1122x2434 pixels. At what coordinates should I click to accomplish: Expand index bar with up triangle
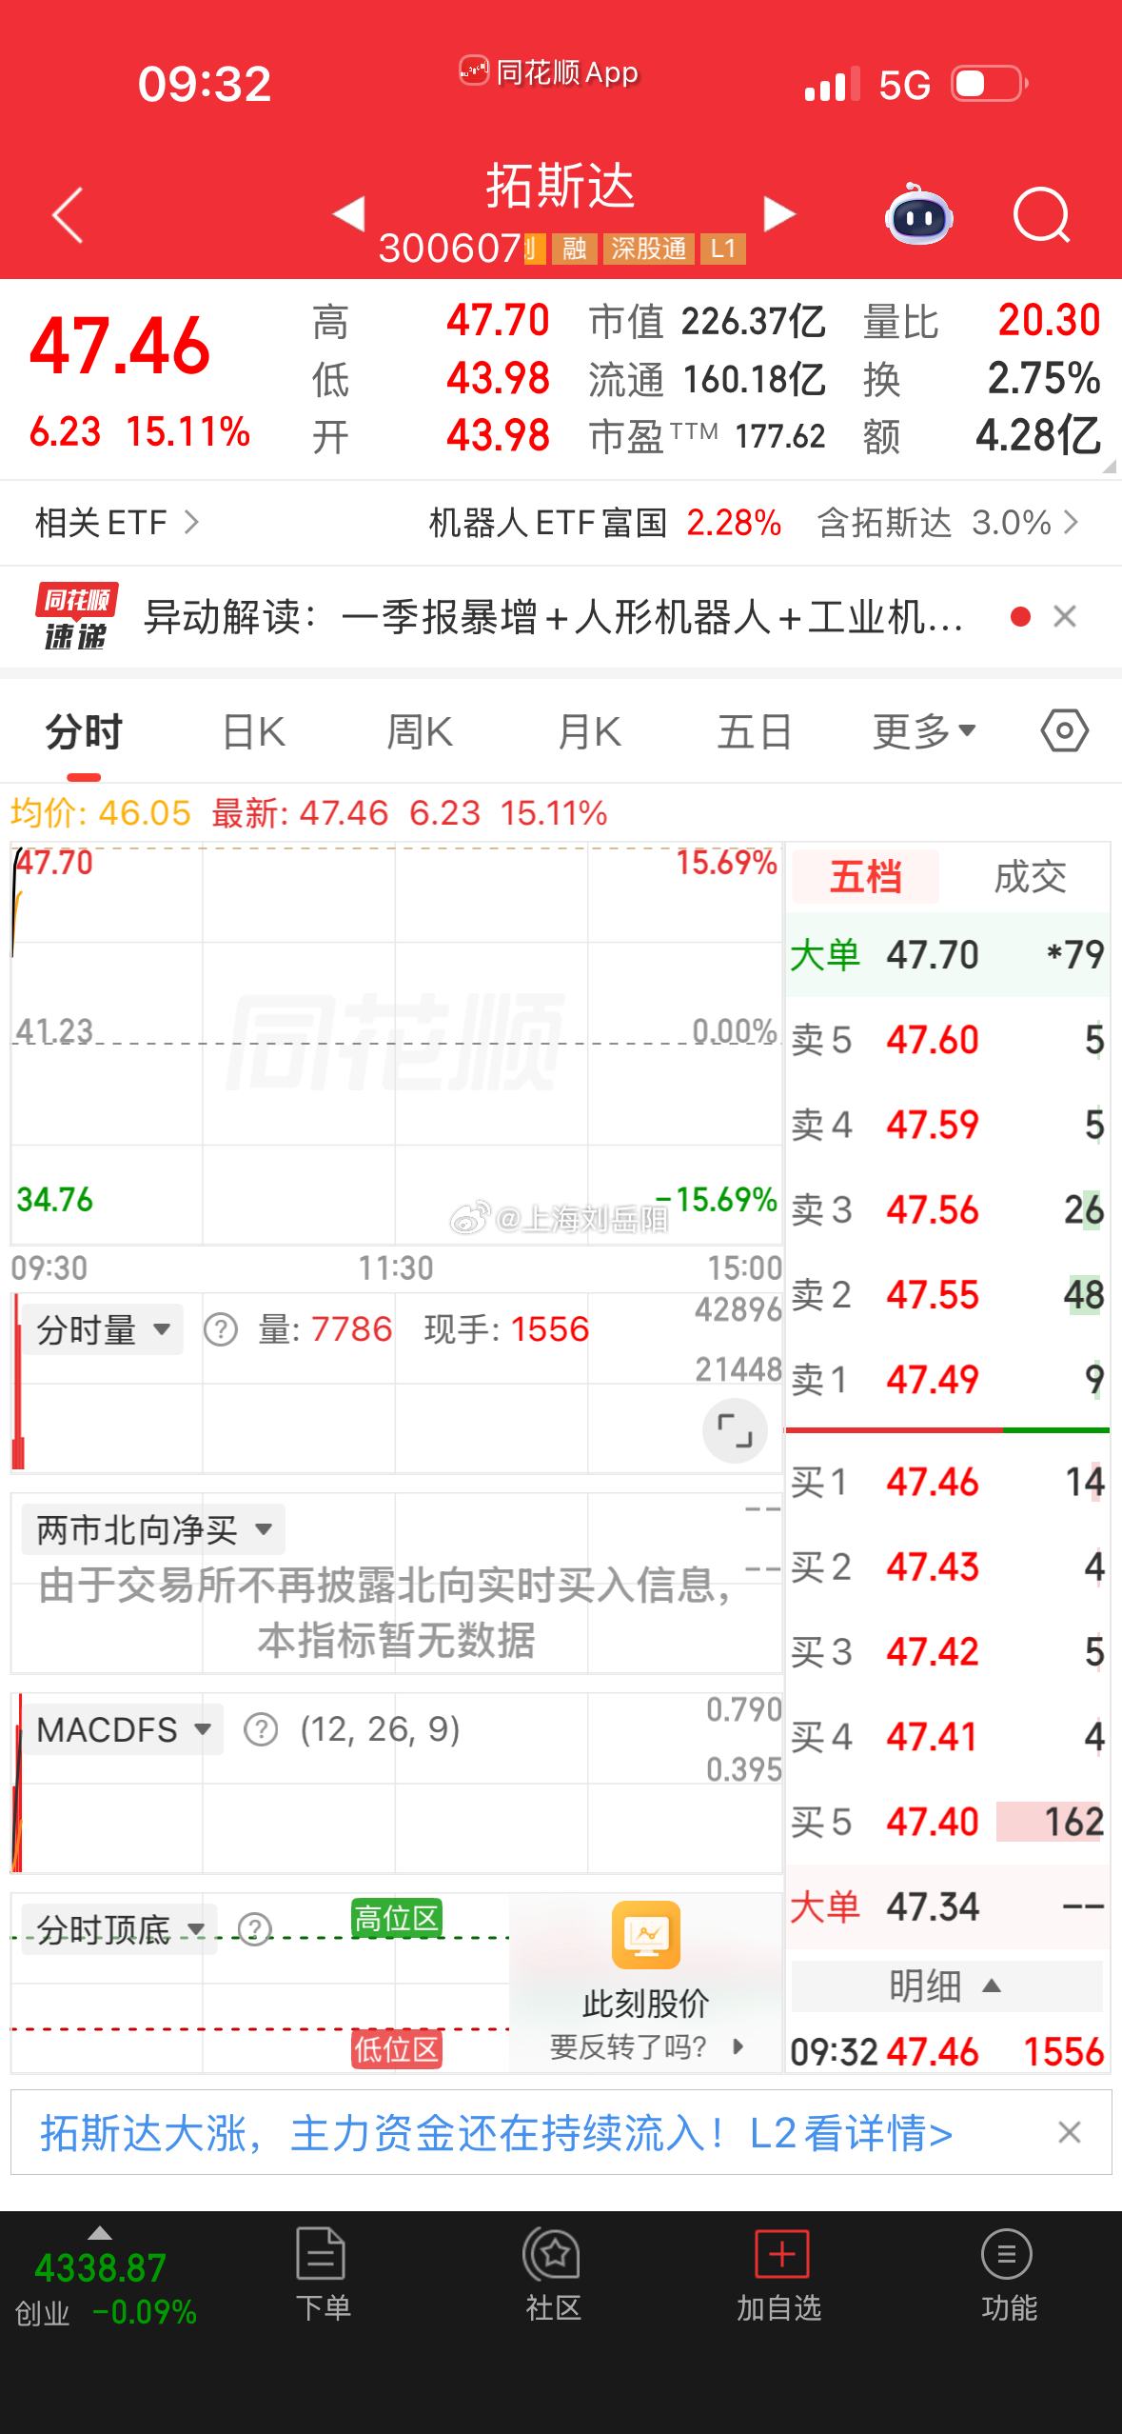100,2233
